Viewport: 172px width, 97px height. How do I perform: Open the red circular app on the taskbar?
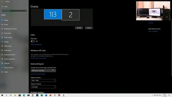[59, 95]
